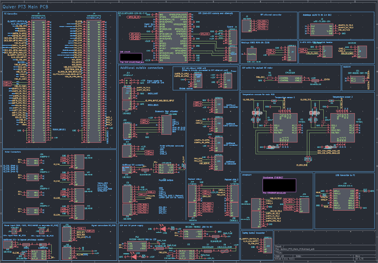Select the J18 Benewake lidar connector body

coord(166,125)
